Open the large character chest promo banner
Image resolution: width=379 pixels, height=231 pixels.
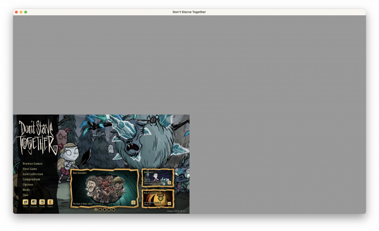[x=104, y=188]
